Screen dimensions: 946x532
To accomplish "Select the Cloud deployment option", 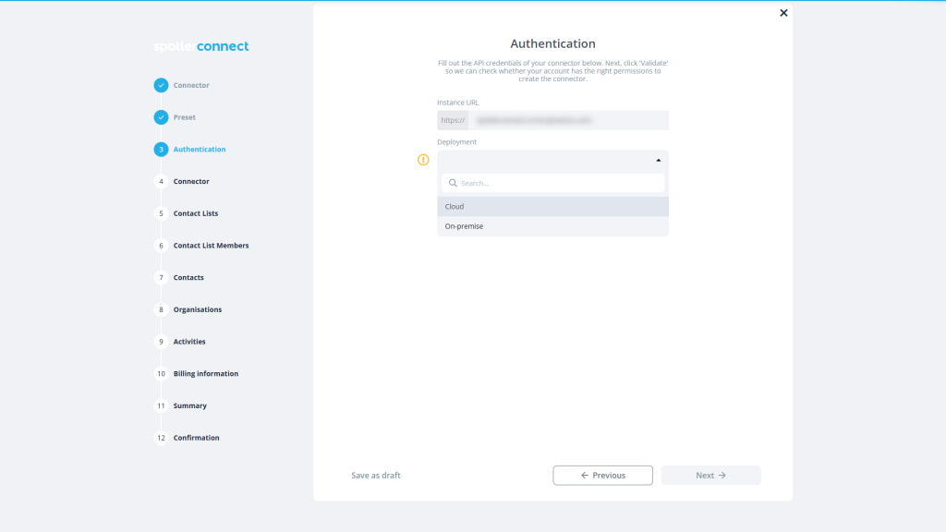I will [x=552, y=206].
